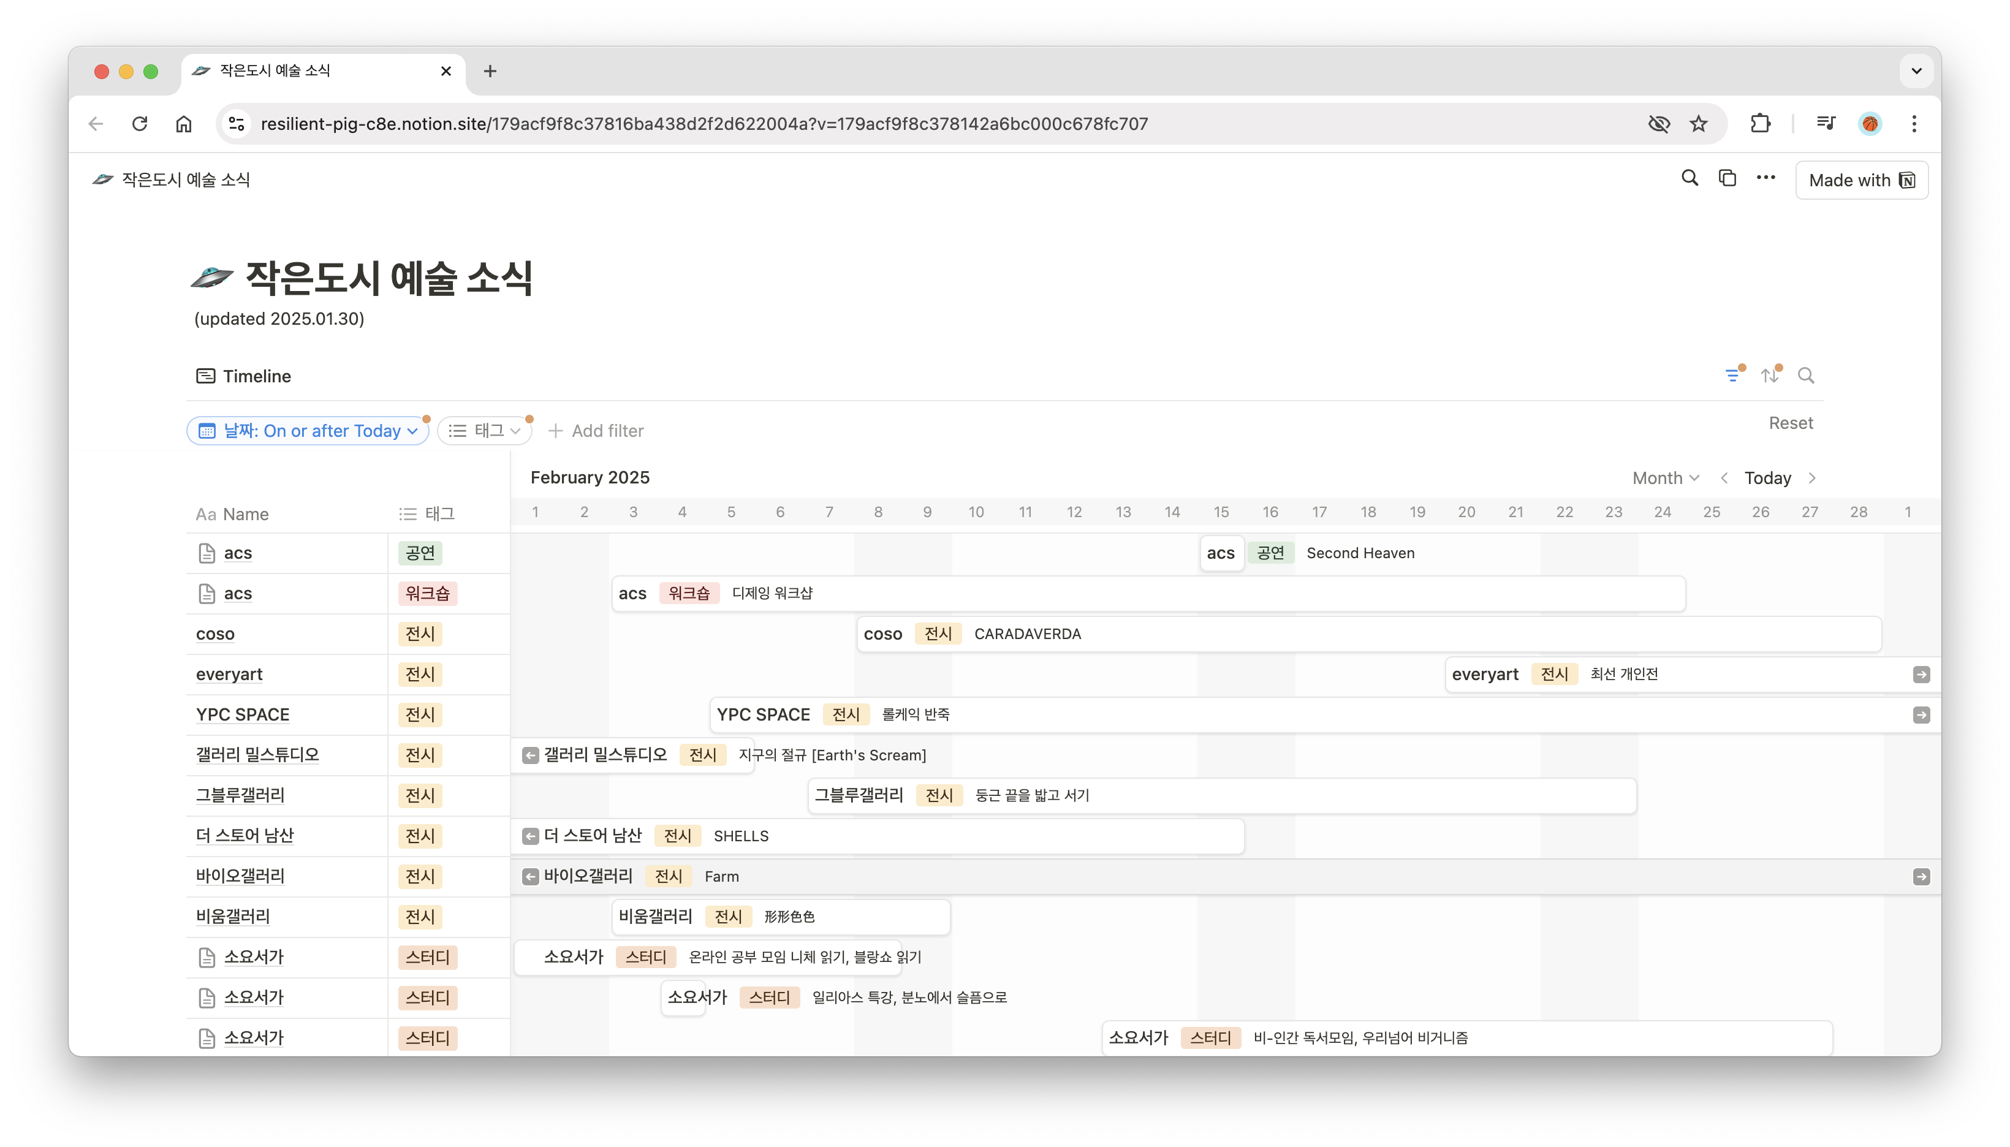Click the 공연 tag in acs row

(420, 553)
